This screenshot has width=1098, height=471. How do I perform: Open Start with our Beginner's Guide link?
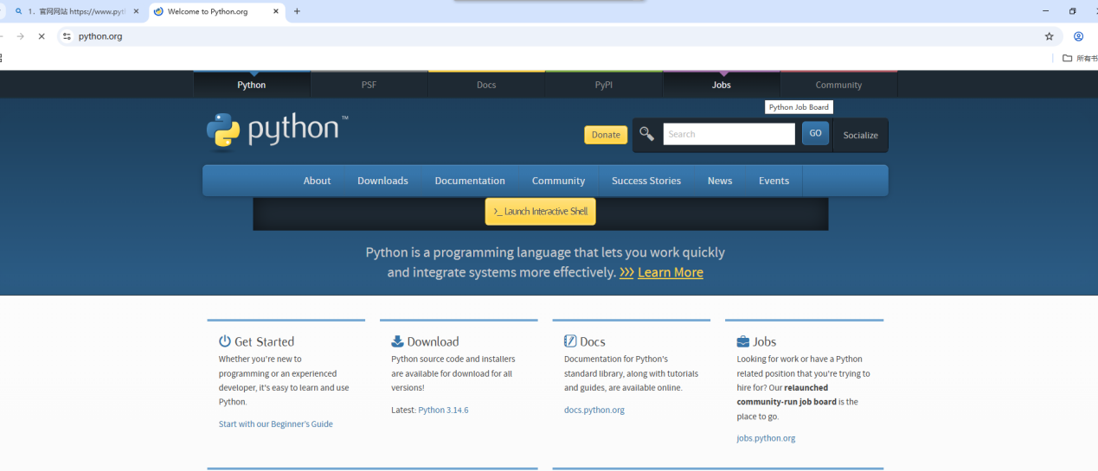[x=276, y=424]
